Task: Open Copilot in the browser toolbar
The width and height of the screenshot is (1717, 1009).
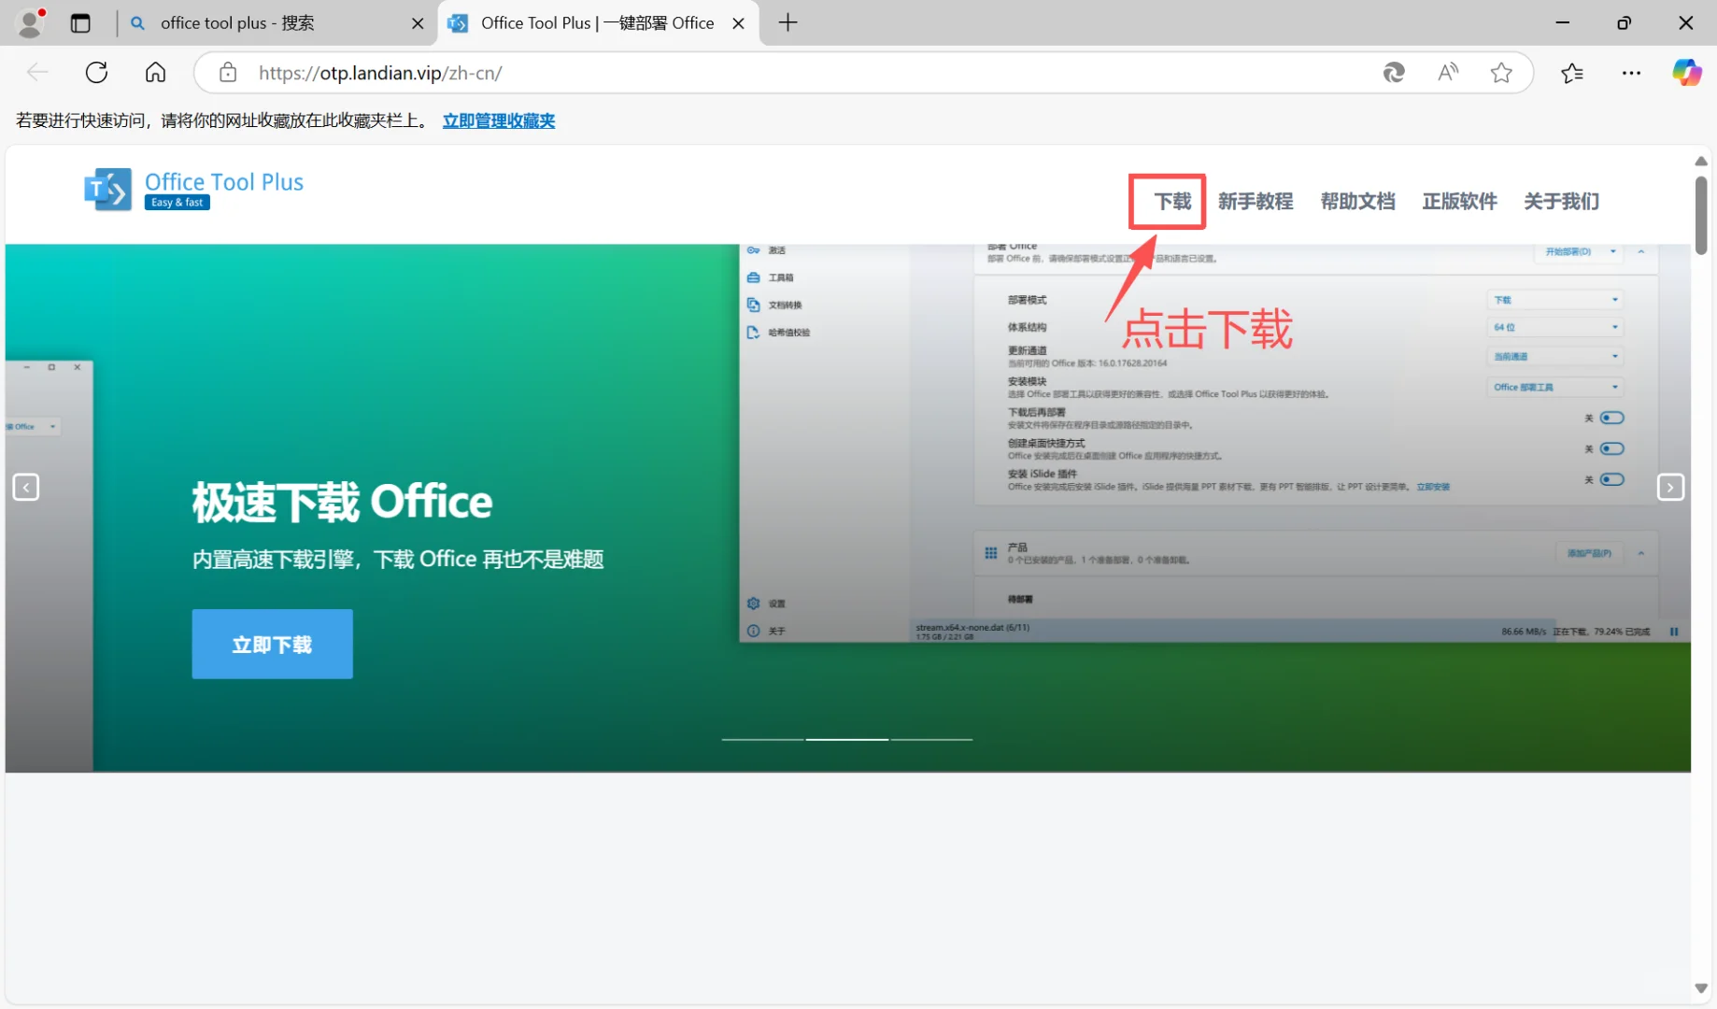Action: tap(1687, 72)
